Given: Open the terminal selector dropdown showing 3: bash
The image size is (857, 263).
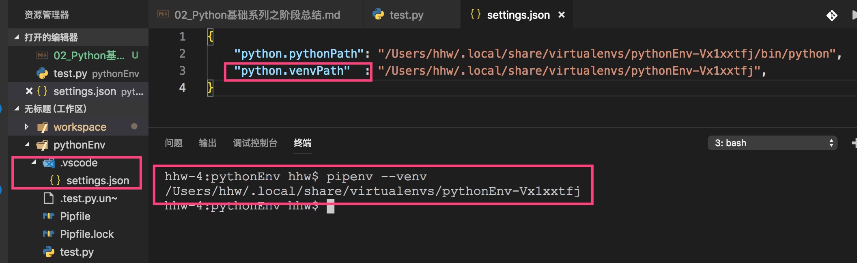Looking at the screenshot, I should click(x=772, y=143).
